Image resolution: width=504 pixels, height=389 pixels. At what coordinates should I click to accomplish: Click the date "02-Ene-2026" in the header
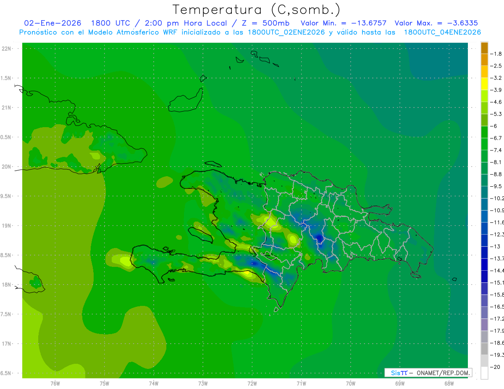tap(53, 23)
